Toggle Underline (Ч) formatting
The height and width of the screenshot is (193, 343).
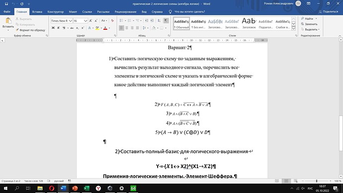64,28
